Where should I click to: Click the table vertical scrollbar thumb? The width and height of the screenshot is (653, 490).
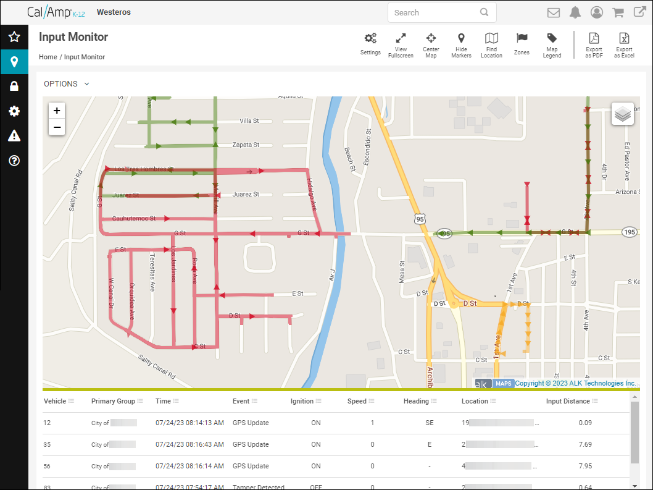[634, 433]
